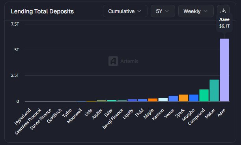The image size is (241, 145).
Task: Click the download chart icon
Action: [223, 11]
